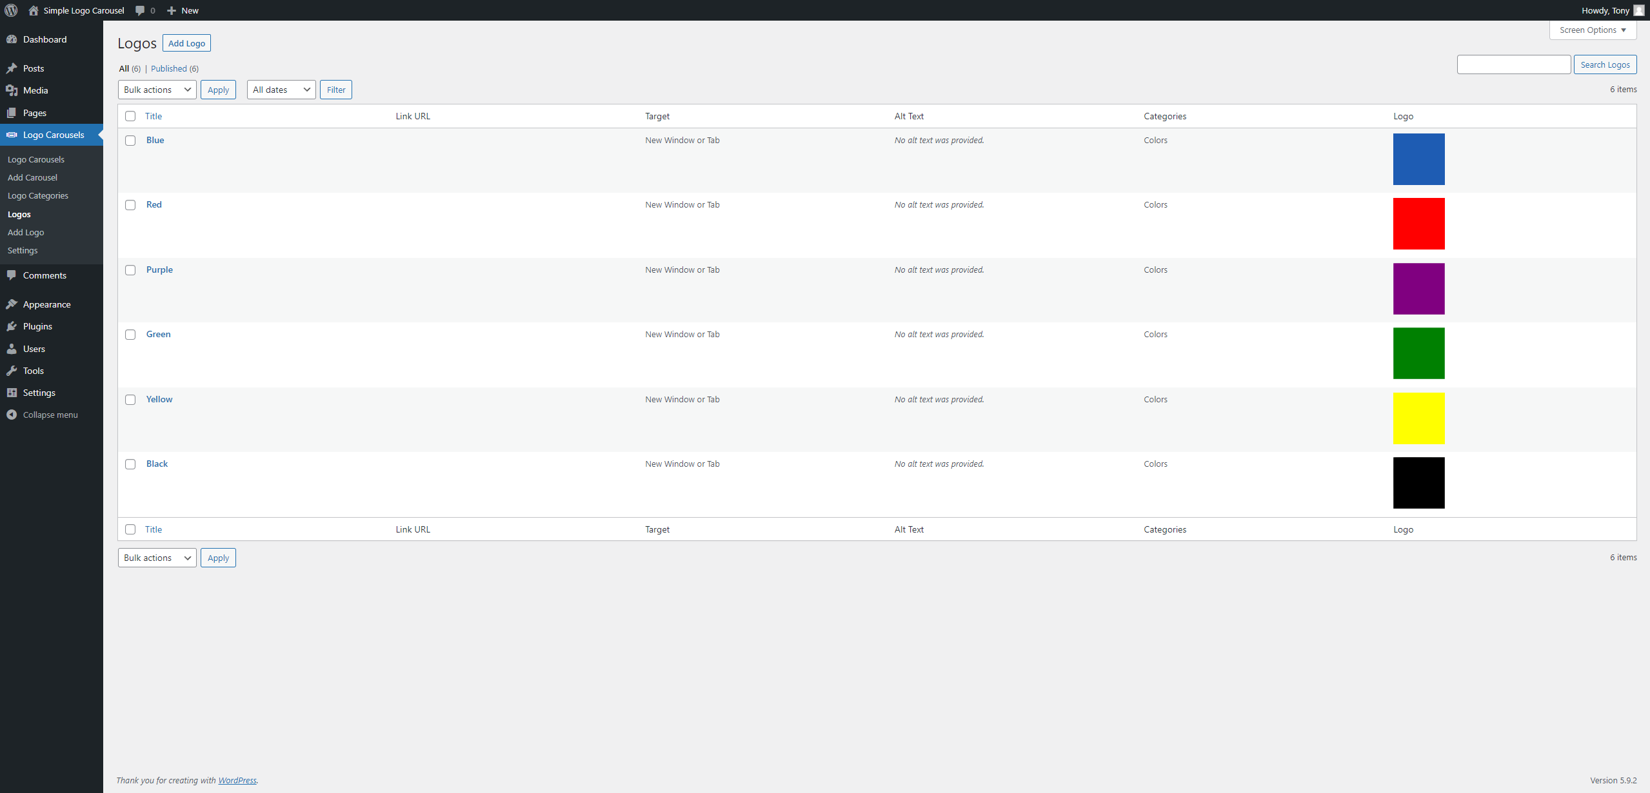Open the Bulk actions dropdown
The width and height of the screenshot is (1650, 793).
click(x=155, y=90)
